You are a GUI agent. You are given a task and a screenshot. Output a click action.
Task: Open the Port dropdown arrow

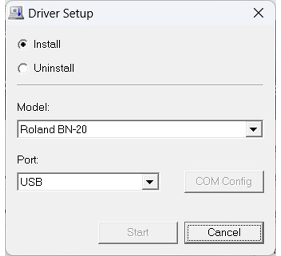(x=150, y=182)
